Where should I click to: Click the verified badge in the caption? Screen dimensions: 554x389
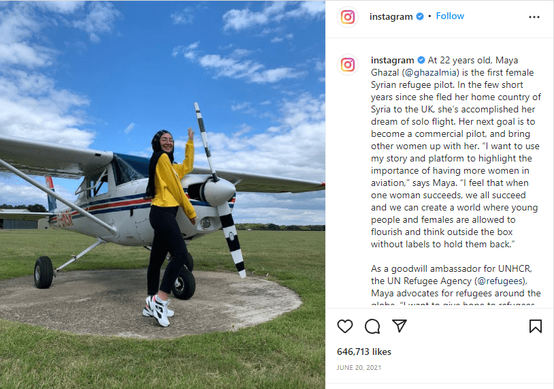pos(421,60)
